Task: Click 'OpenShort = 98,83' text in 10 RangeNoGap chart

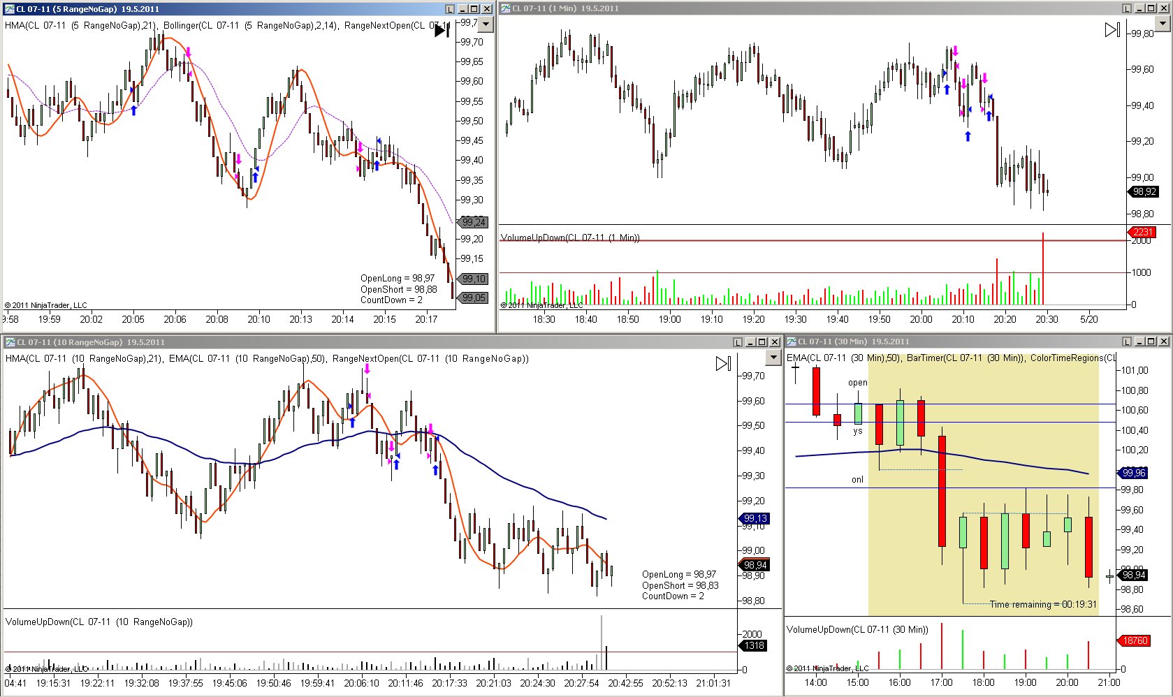Action: click(x=680, y=585)
